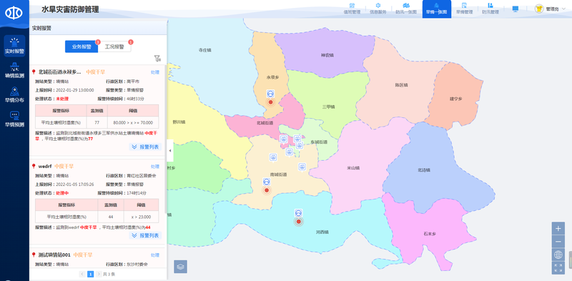
Task: Select the red alarm marker in 河西镇
Action: (299, 221)
